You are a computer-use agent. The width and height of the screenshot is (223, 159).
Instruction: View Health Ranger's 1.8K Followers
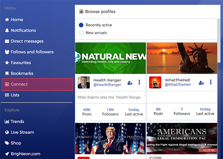click(x=110, y=112)
